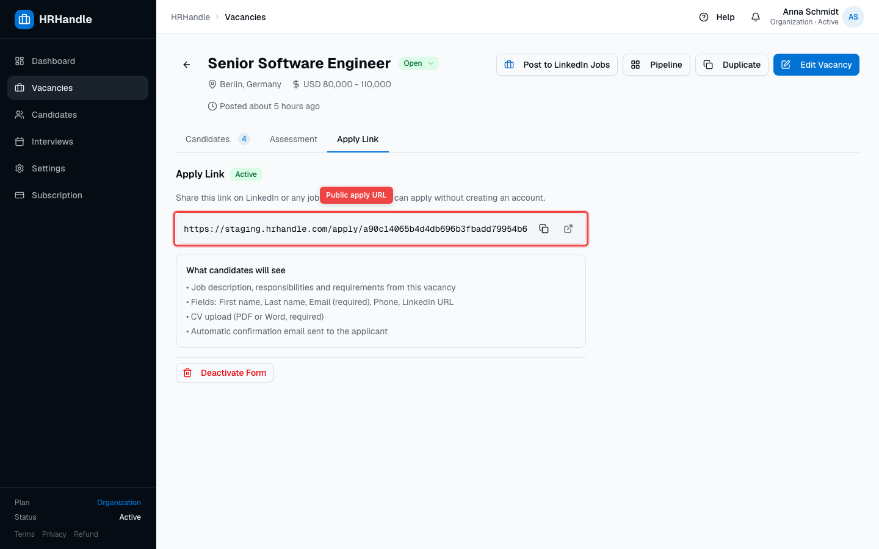Viewport: 879px width, 549px height.
Task: Click the green Active badge beside Apply Link
Action: click(x=246, y=174)
